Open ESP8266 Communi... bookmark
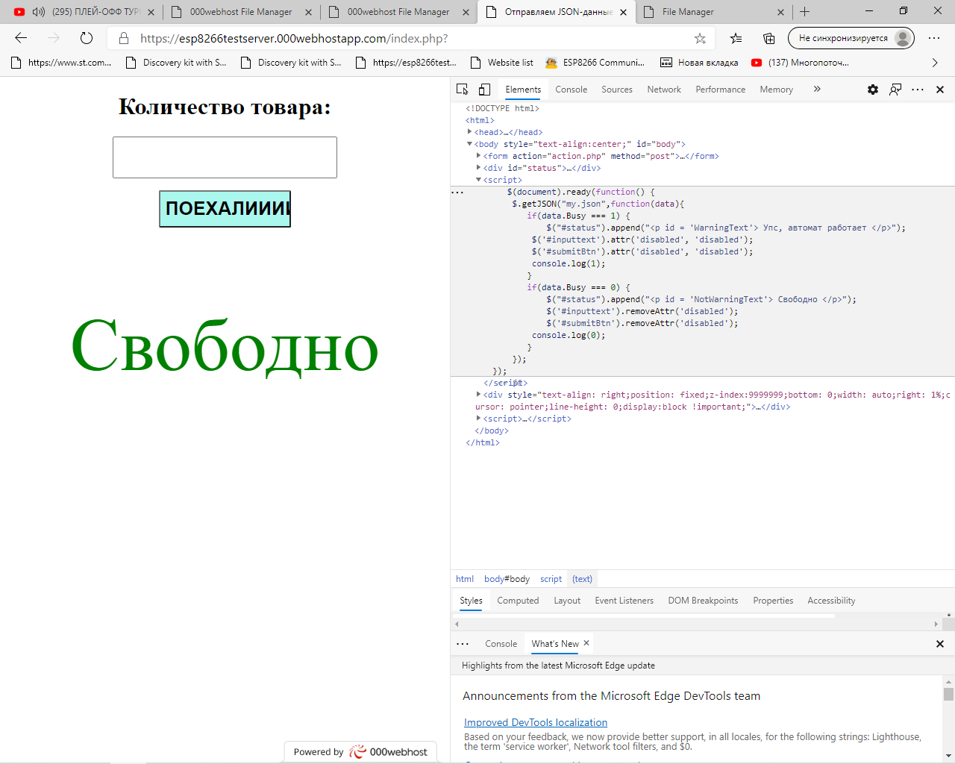The width and height of the screenshot is (955, 764). (x=595, y=63)
